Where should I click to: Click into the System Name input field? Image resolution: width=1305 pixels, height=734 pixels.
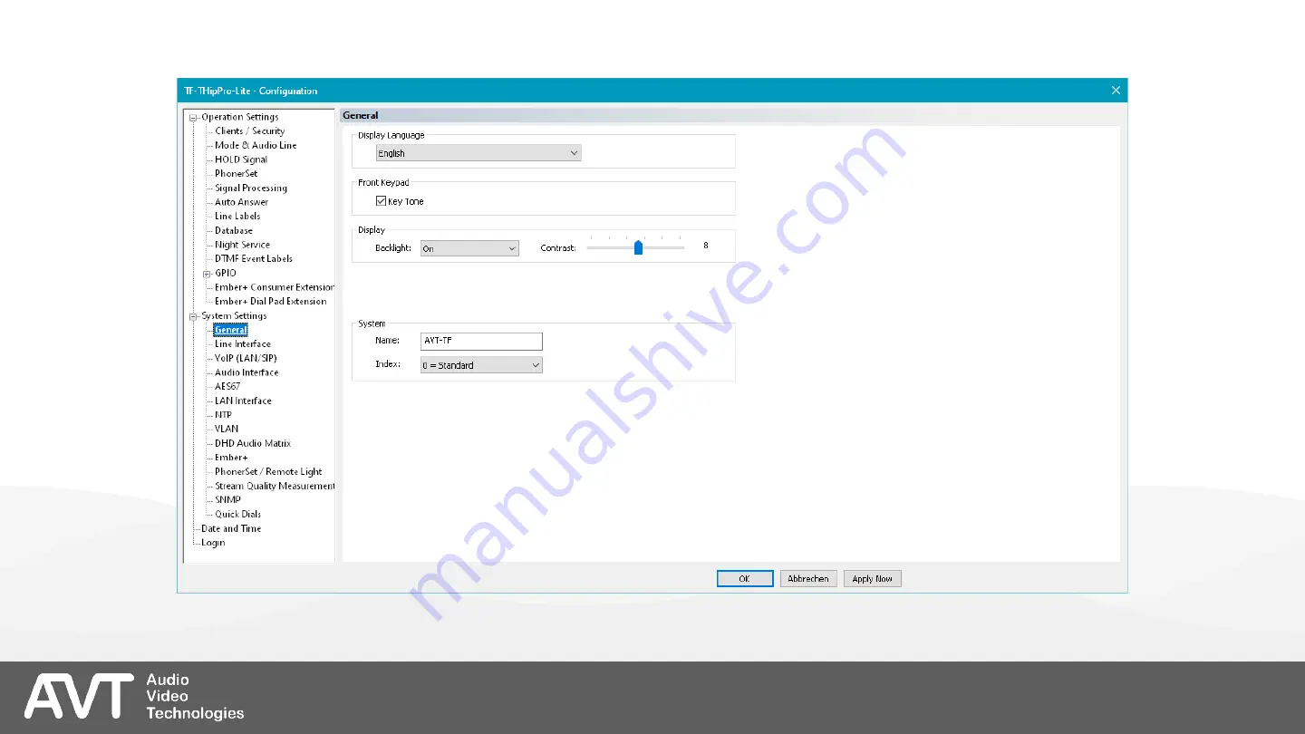[x=481, y=341]
